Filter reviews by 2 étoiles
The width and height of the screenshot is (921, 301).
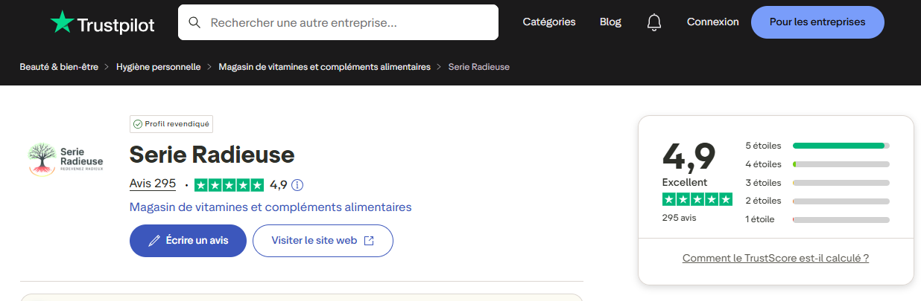click(x=817, y=201)
